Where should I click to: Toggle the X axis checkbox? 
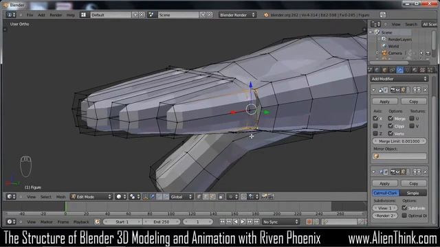(x=375, y=119)
